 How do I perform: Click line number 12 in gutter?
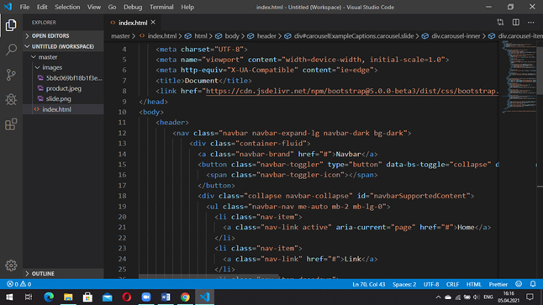tap(122, 133)
